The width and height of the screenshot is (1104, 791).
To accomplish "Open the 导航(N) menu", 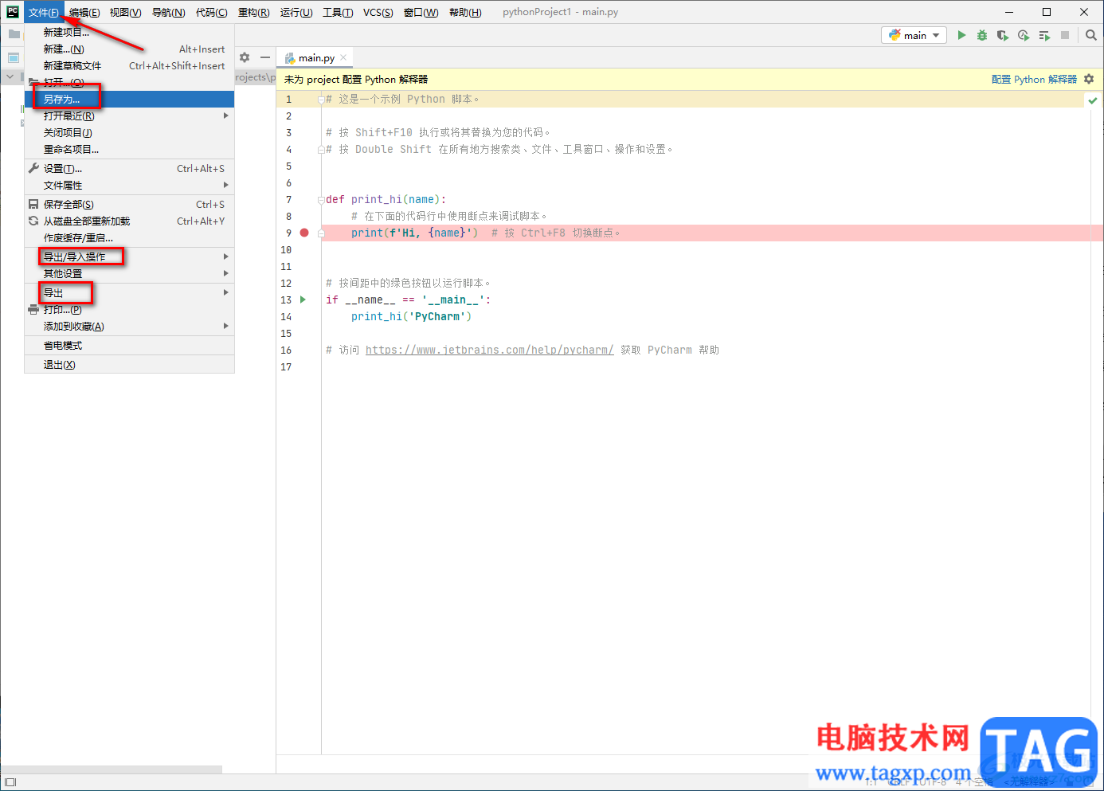I will point(168,12).
